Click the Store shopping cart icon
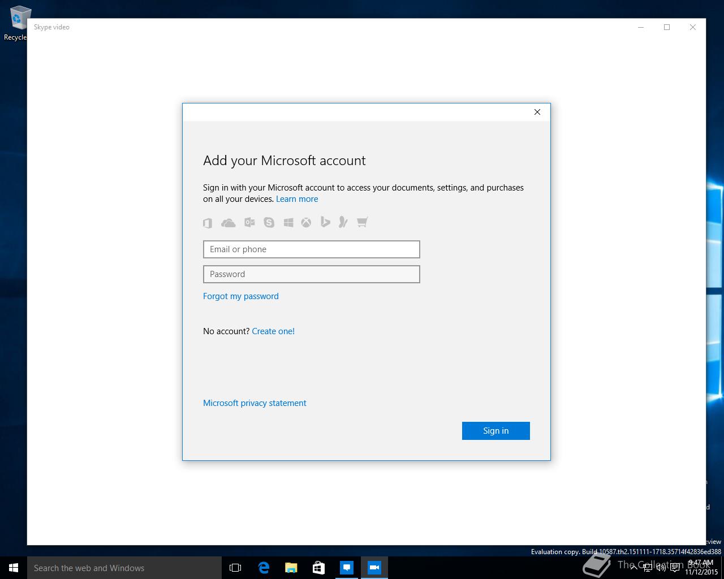This screenshot has width=724, height=579. coord(363,222)
